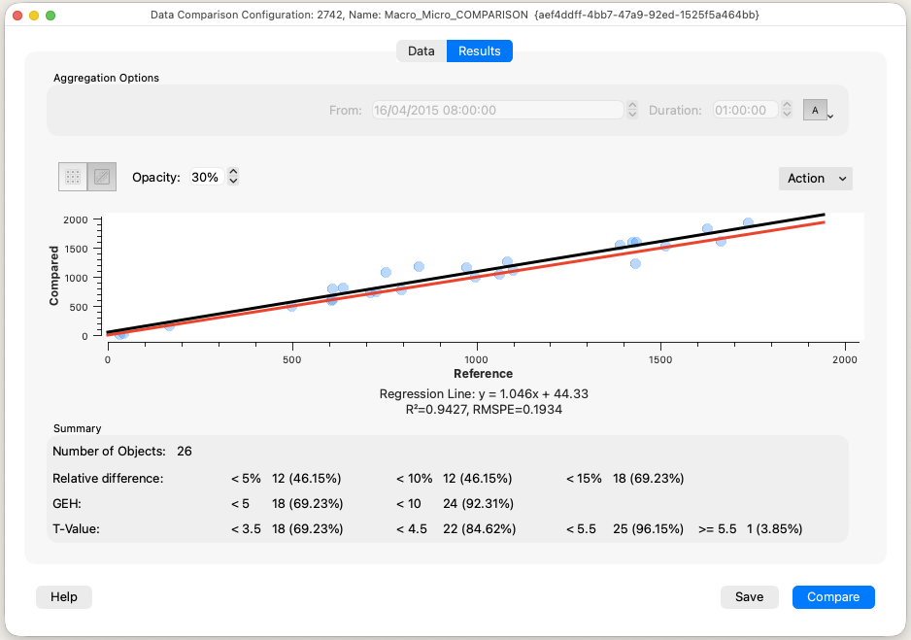This screenshot has height=640, width=911.
Task: Select the Results tab
Action: 480,51
